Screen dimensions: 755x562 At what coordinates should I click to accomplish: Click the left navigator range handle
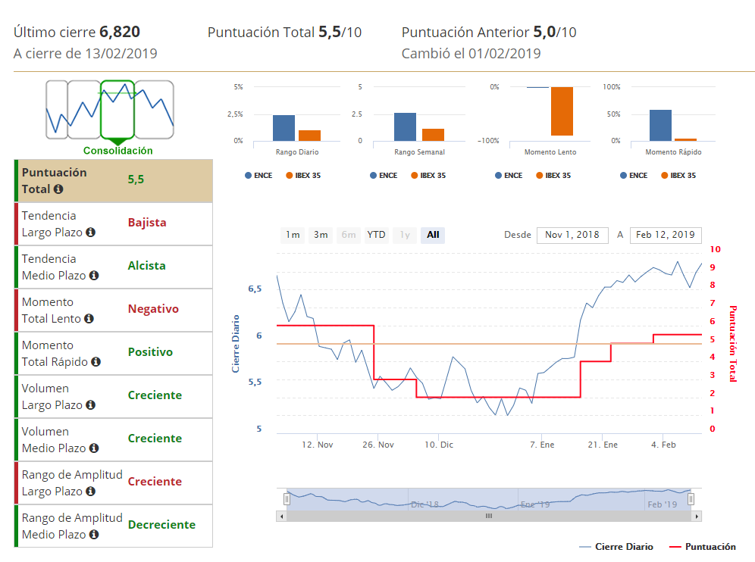tap(287, 499)
